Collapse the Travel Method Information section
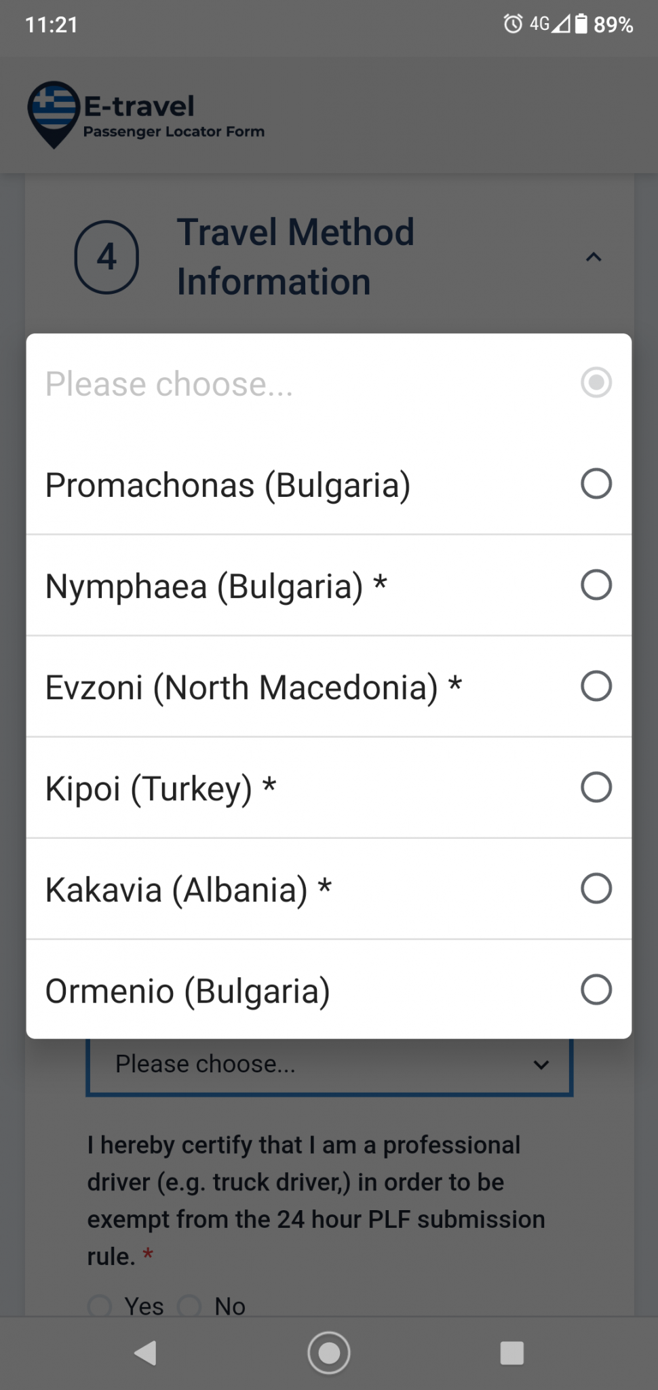The image size is (658, 1390). click(594, 257)
